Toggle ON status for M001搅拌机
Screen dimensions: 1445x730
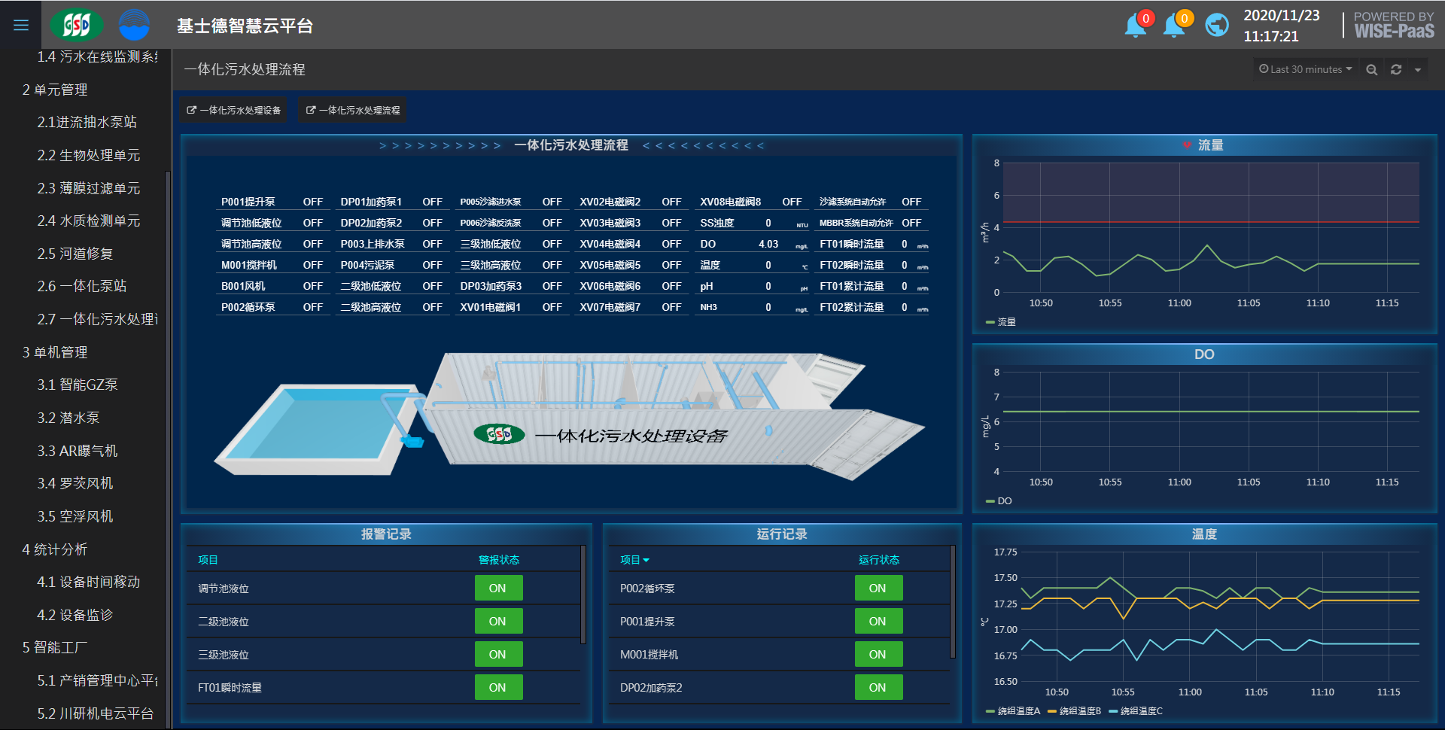coord(878,655)
